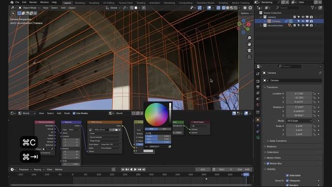332x187 pixels.
Task: Click the Alpha slider in the color picker
Action: point(158,142)
